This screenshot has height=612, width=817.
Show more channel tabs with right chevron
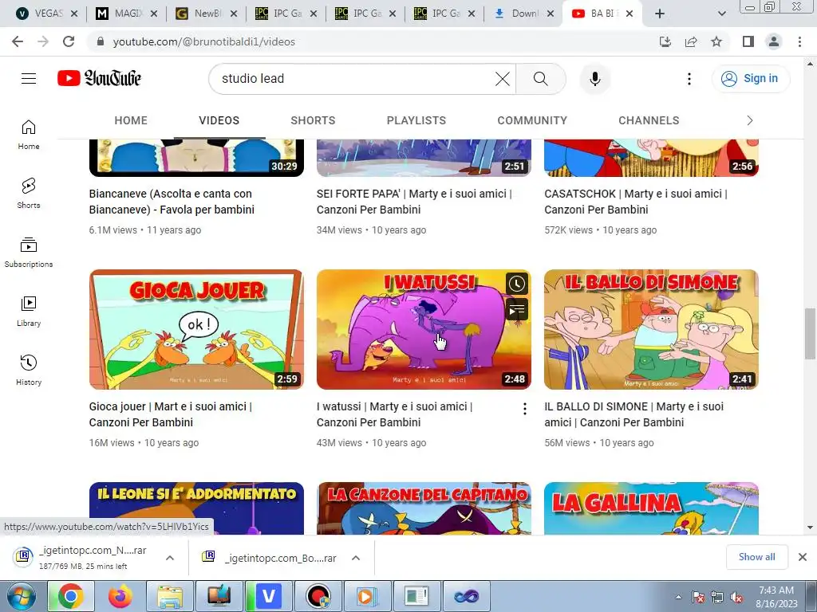750,121
